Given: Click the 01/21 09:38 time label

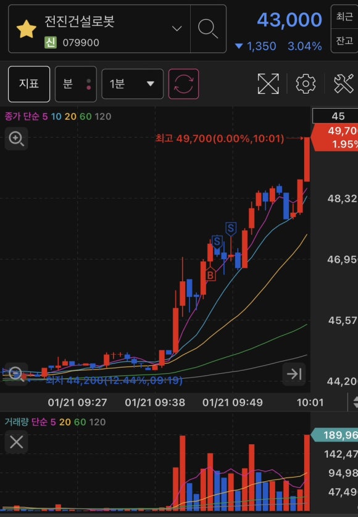Looking at the screenshot, I should (x=155, y=402).
